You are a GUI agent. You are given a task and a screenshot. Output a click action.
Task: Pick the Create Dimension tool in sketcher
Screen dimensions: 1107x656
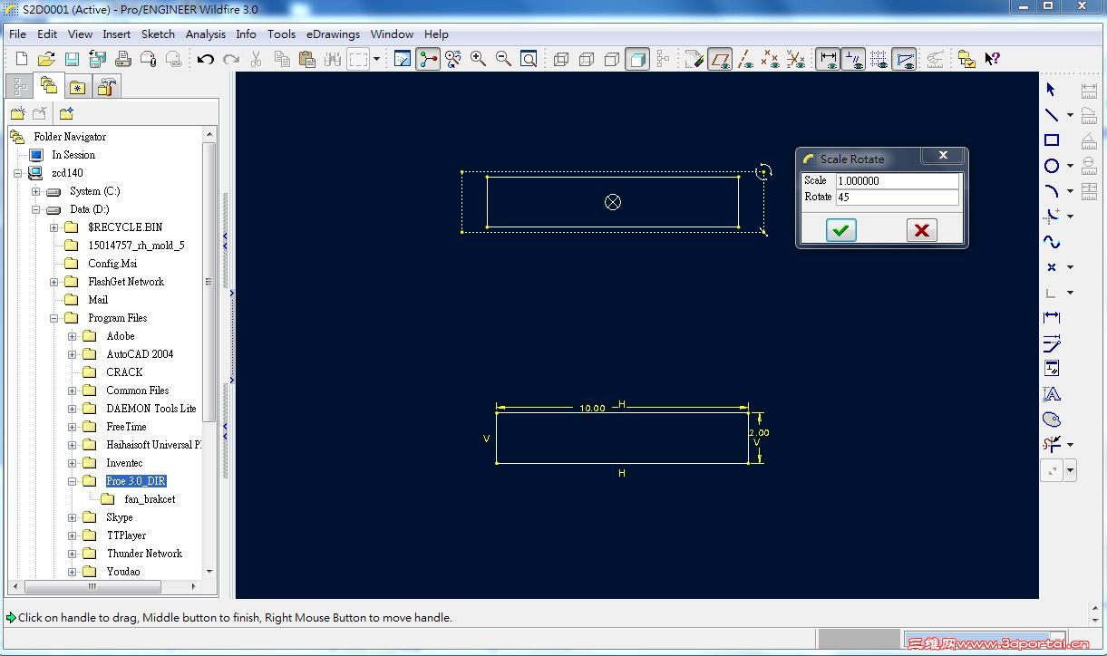(1051, 318)
